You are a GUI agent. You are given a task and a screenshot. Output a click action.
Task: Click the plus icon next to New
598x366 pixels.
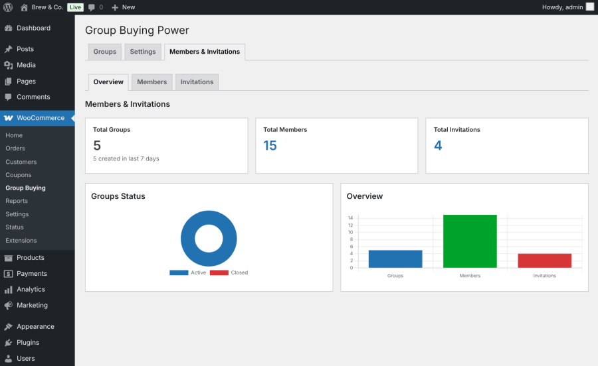coord(115,7)
